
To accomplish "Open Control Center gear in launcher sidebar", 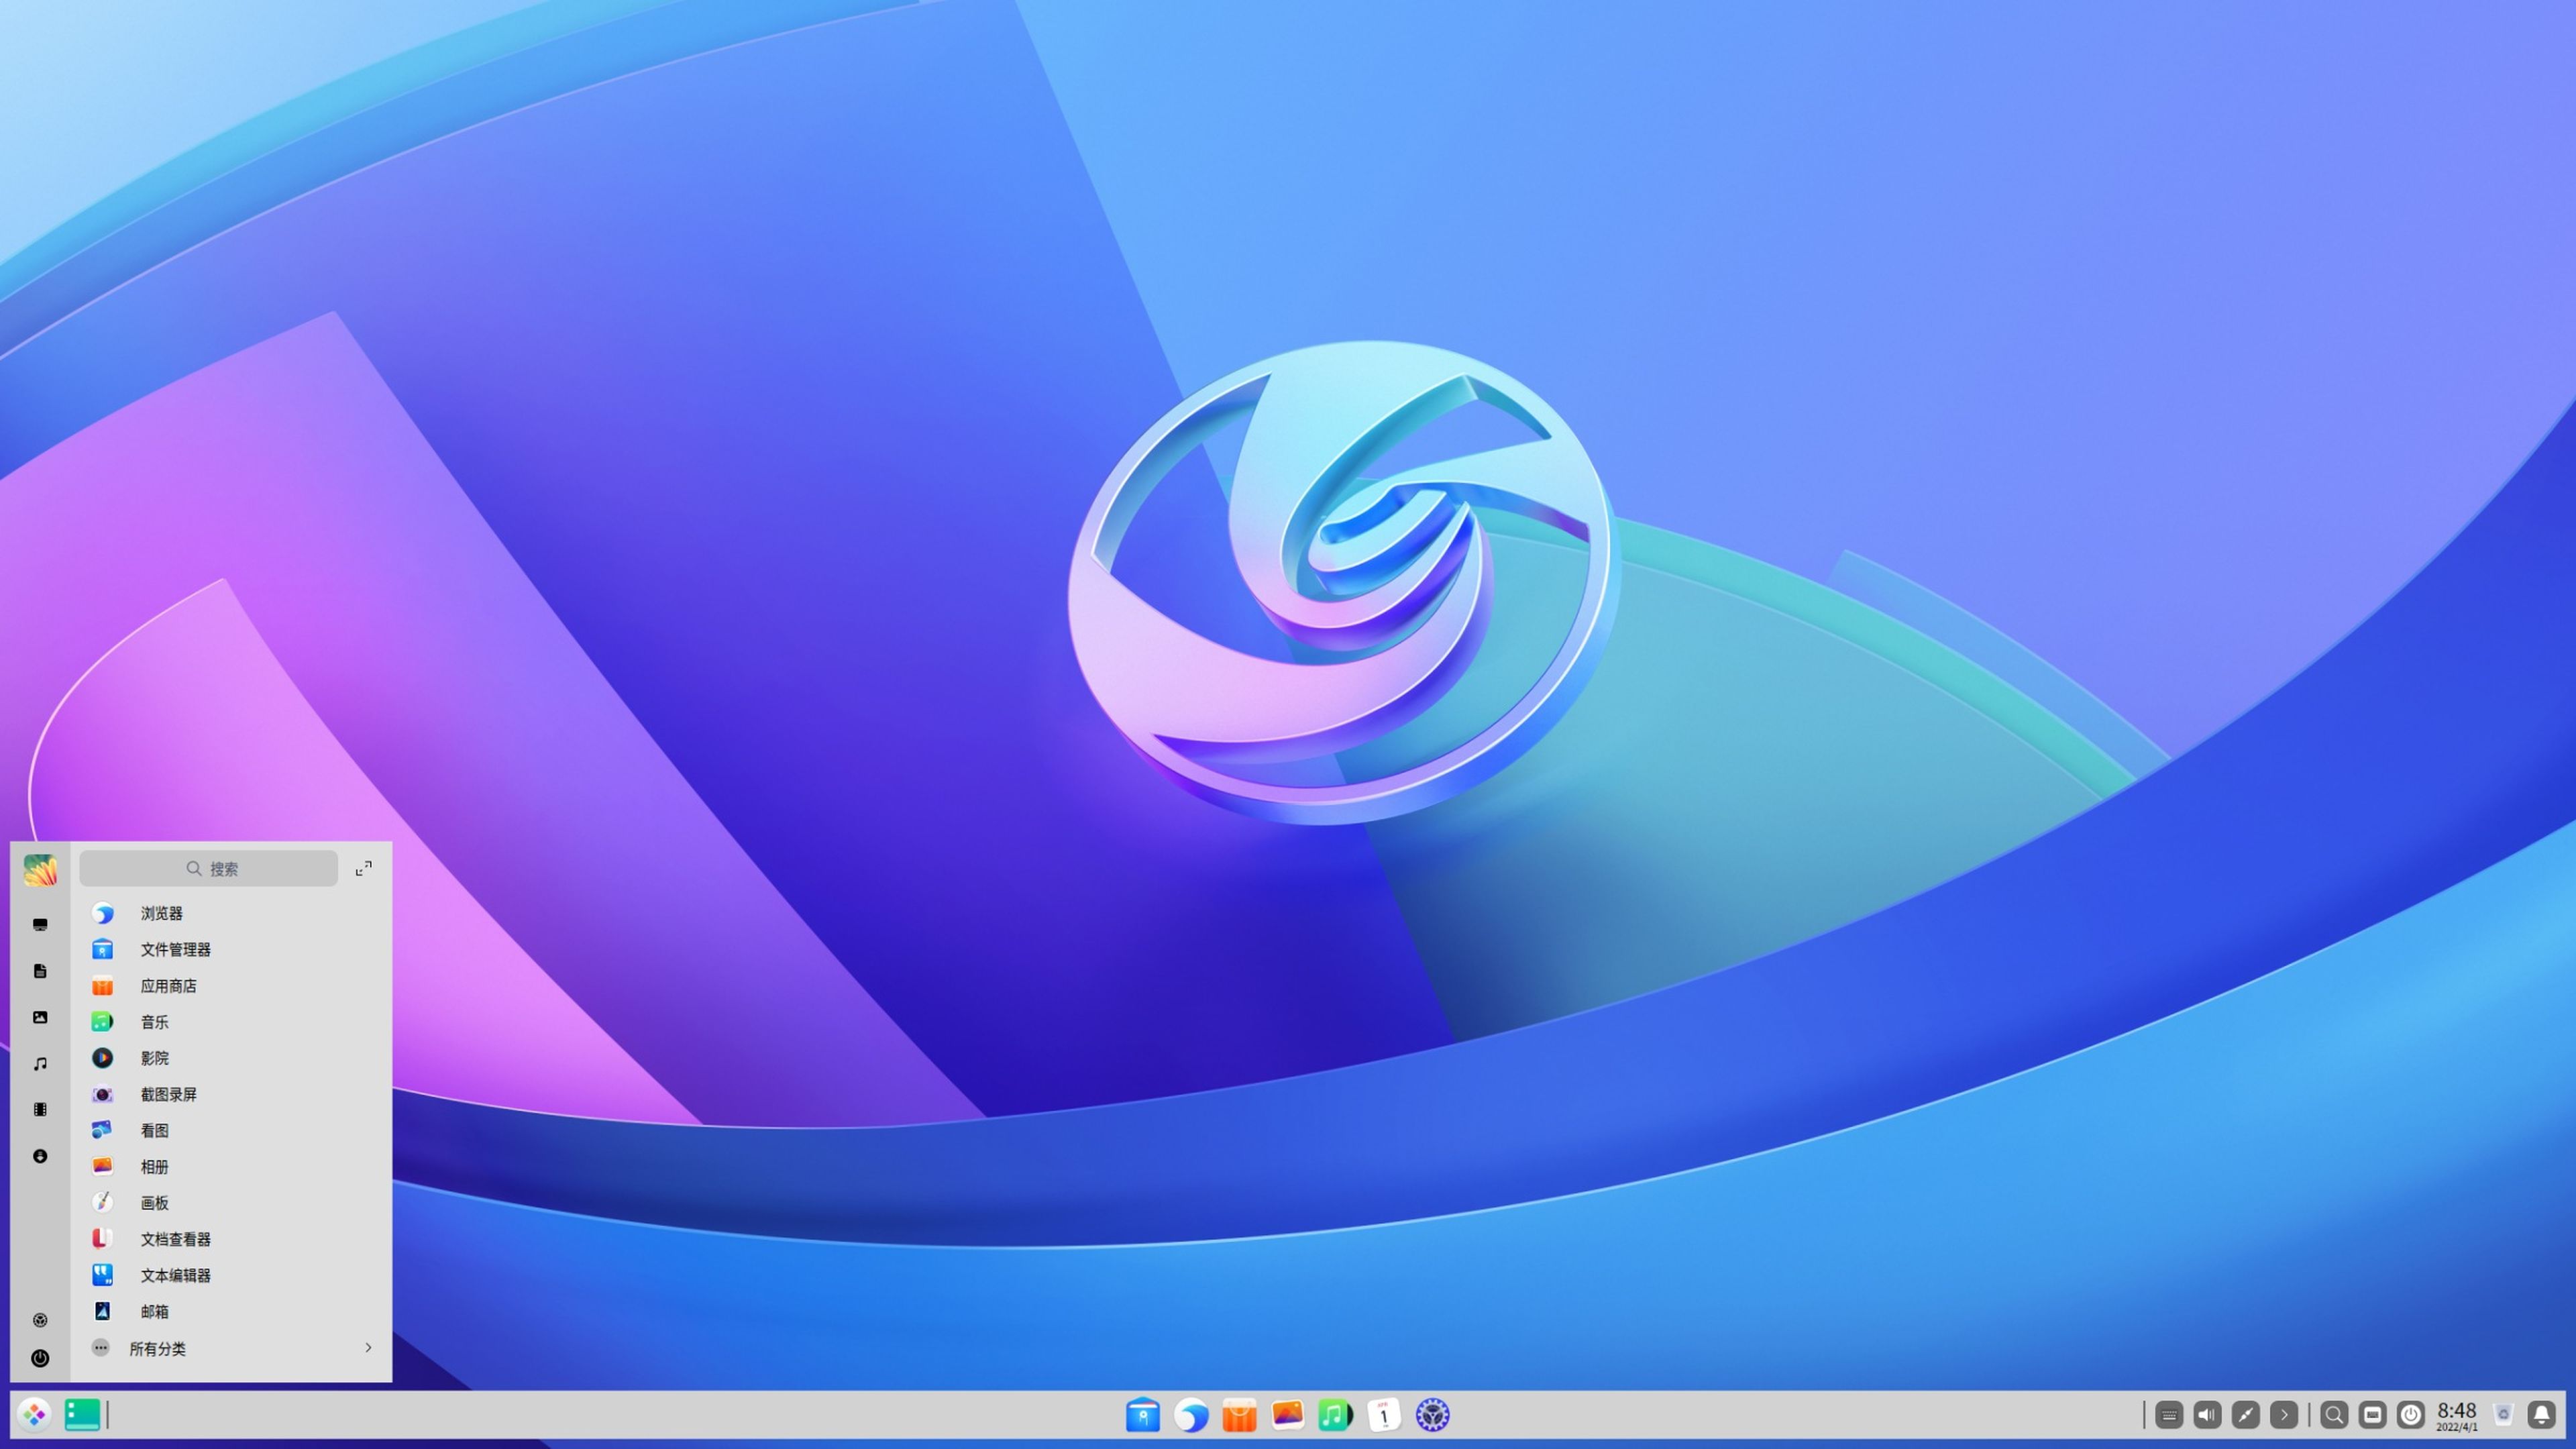I will tap(40, 1320).
